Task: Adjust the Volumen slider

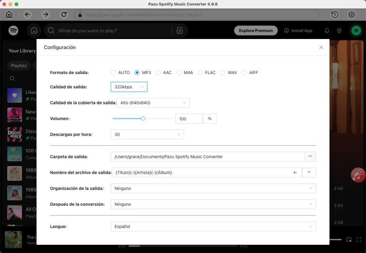Action: pos(143,118)
